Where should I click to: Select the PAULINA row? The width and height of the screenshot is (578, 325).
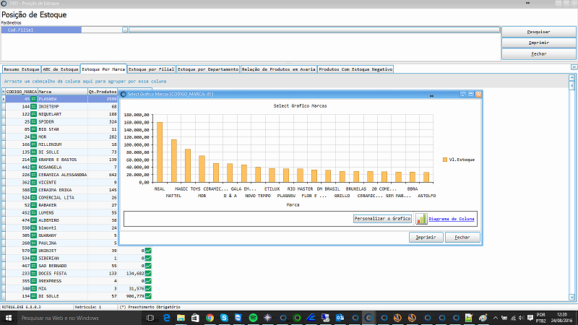pyautogui.click(x=61, y=243)
